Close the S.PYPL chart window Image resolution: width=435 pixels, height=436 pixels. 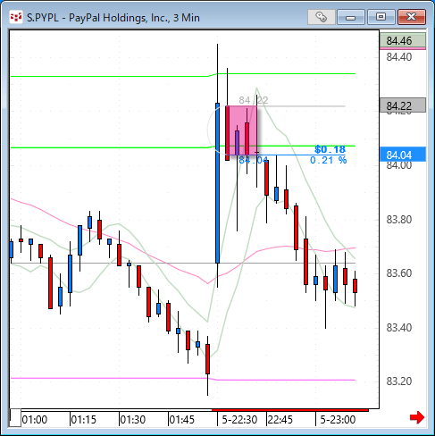click(411, 17)
